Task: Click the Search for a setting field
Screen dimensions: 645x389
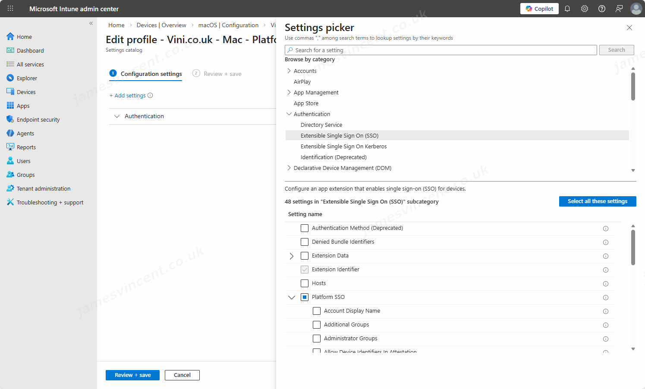Action: (x=440, y=50)
